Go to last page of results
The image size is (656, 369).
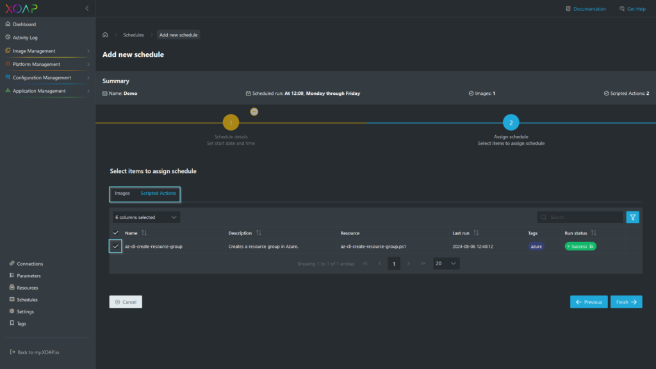click(423, 263)
